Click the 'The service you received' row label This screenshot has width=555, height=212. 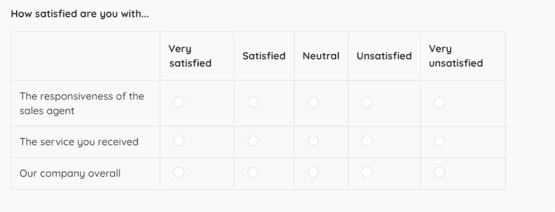79,142
